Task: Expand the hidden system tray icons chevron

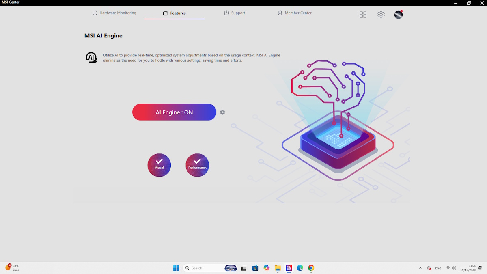Action: click(x=420, y=268)
